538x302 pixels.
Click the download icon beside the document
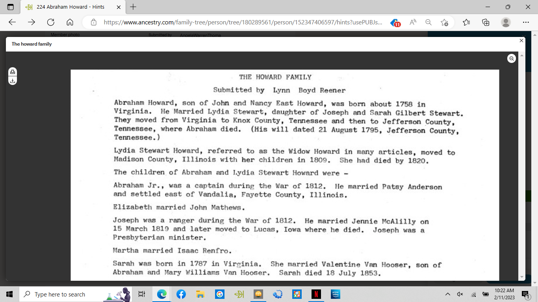pos(13,81)
